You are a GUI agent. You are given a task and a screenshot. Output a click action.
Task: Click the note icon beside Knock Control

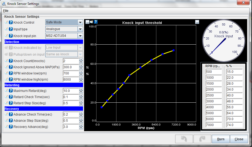tap(6, 23)
